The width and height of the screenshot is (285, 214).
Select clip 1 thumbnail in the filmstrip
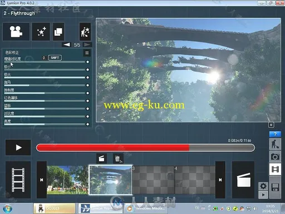point(67,180)
